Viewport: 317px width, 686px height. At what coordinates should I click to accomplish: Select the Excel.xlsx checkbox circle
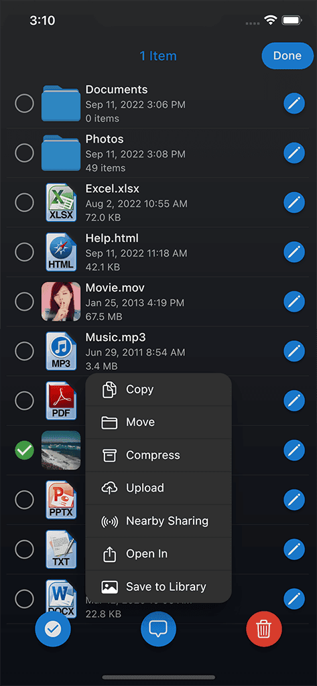coord(24,202)
